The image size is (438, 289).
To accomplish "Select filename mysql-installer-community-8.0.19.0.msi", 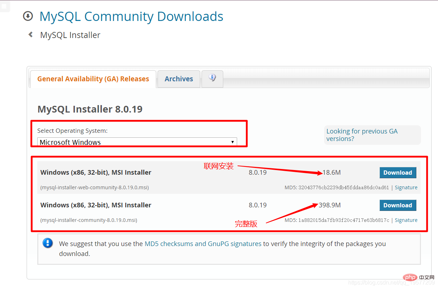I will click(x=89, y=220).
